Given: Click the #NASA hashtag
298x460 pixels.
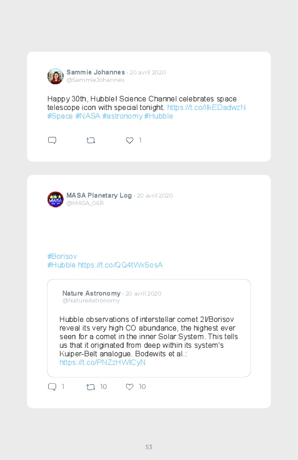Looking at the screenshot, I should pos(88,116).
